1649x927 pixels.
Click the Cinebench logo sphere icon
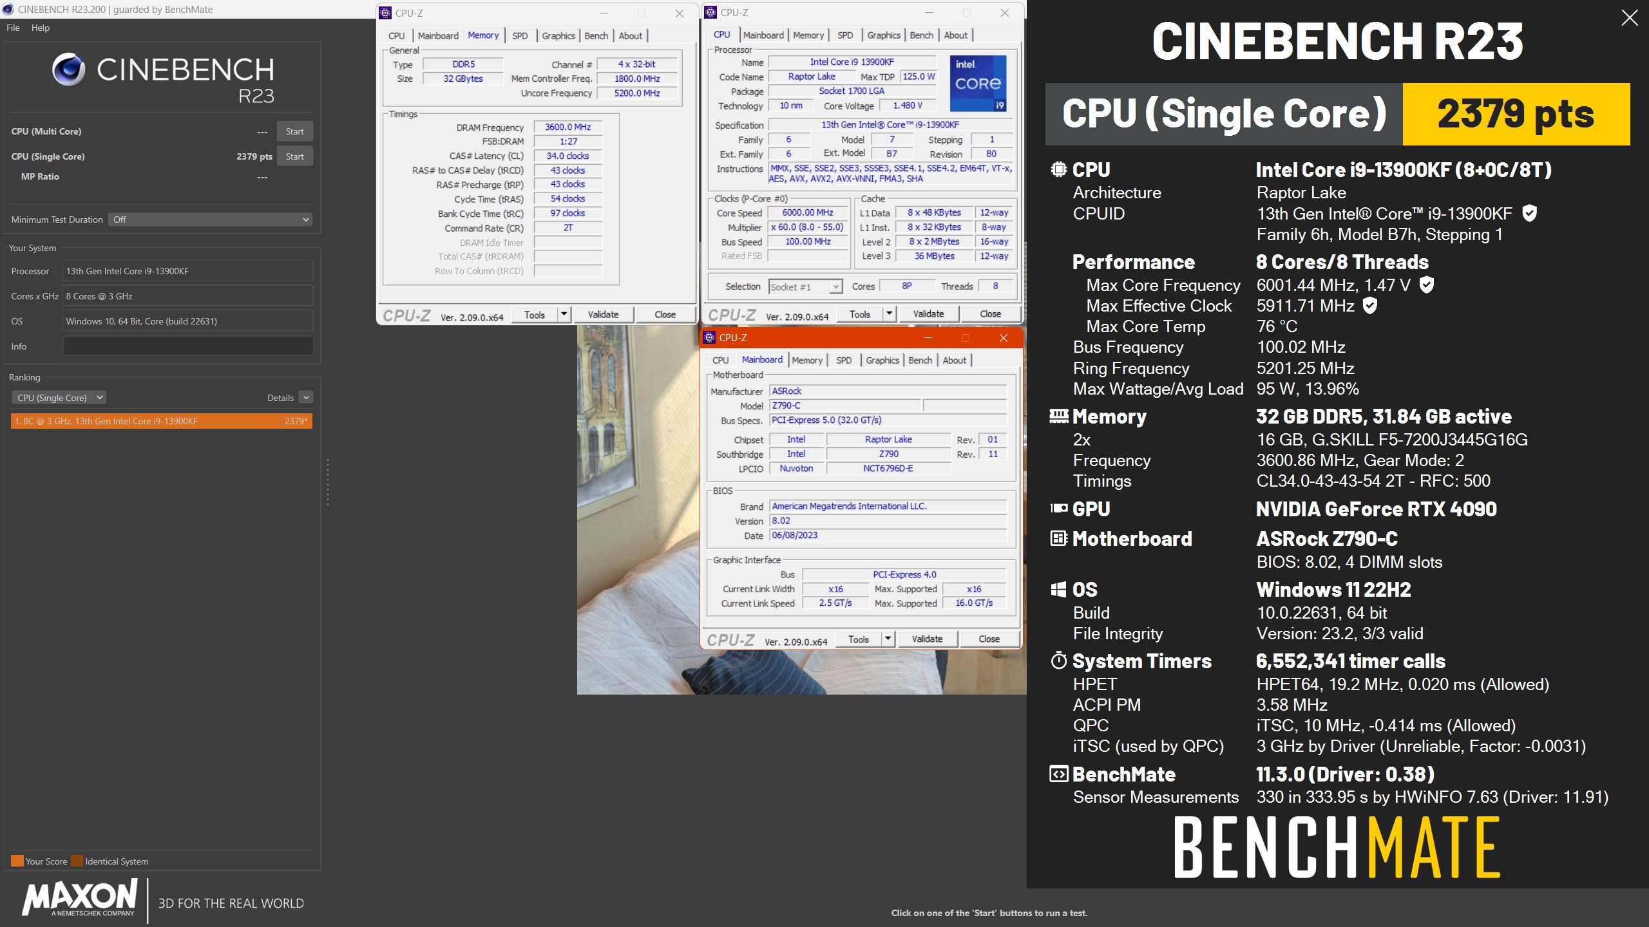click(68, 70)
